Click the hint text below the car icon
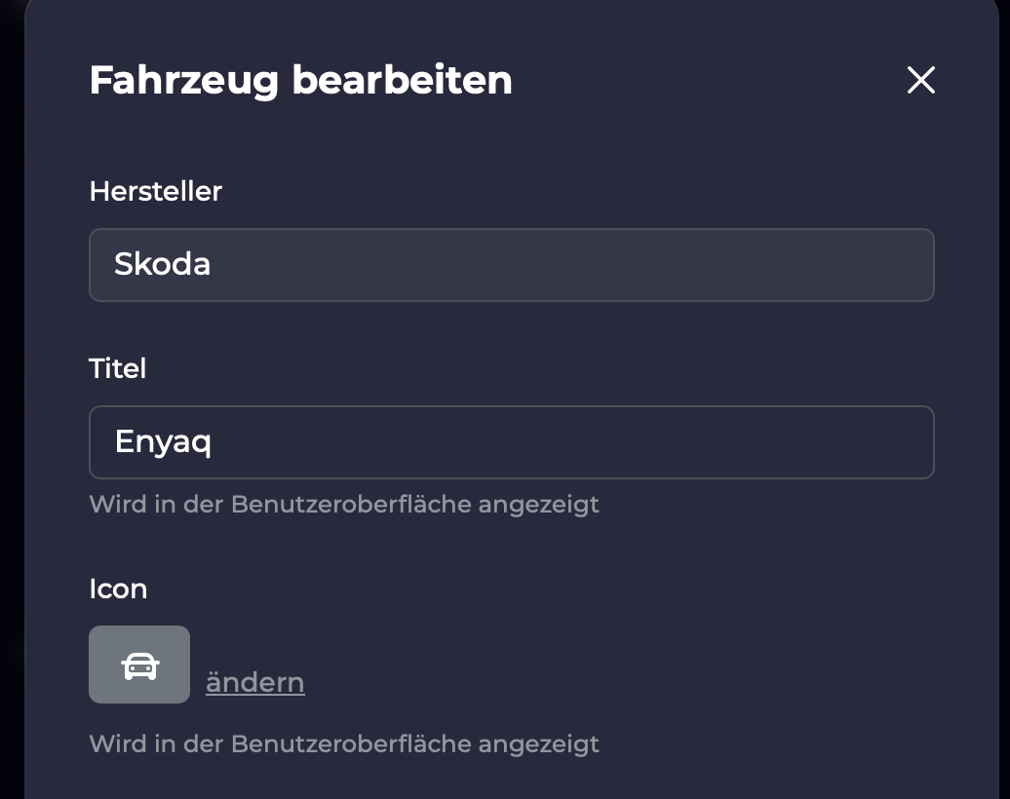 pyautogui.click(x=343, y=743)
